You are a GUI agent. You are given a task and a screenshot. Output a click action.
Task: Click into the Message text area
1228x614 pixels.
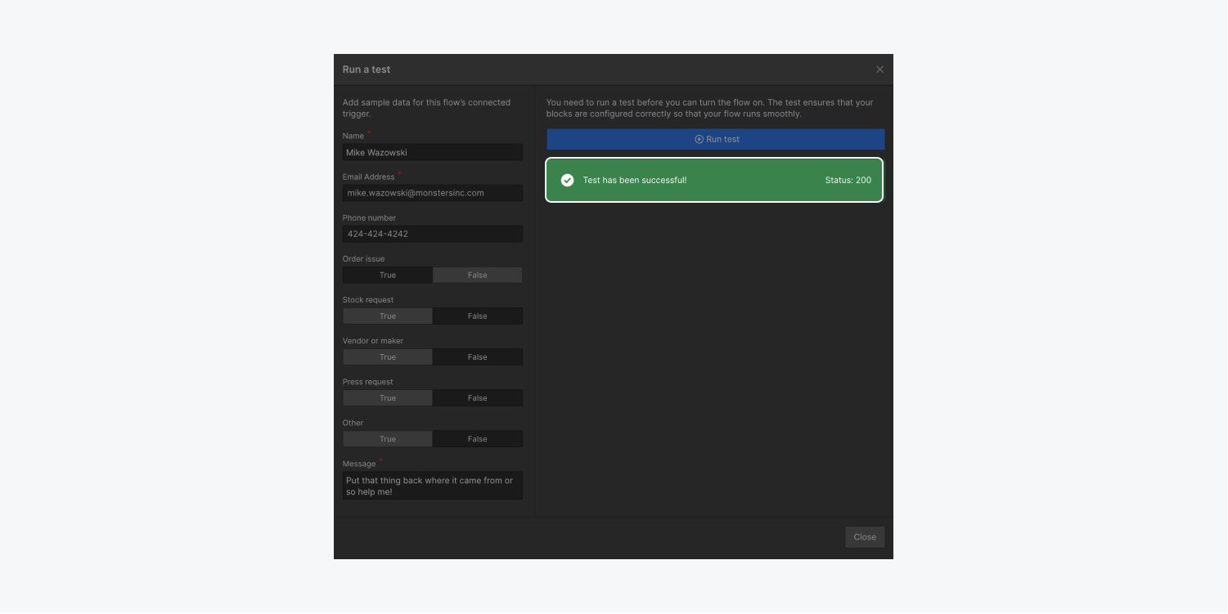pos(432,486)
